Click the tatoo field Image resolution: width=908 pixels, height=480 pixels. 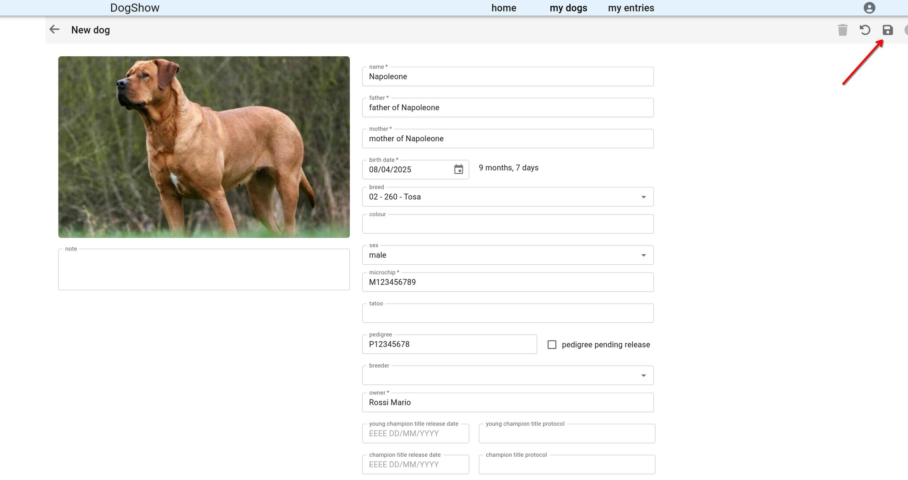click(508, 313)
